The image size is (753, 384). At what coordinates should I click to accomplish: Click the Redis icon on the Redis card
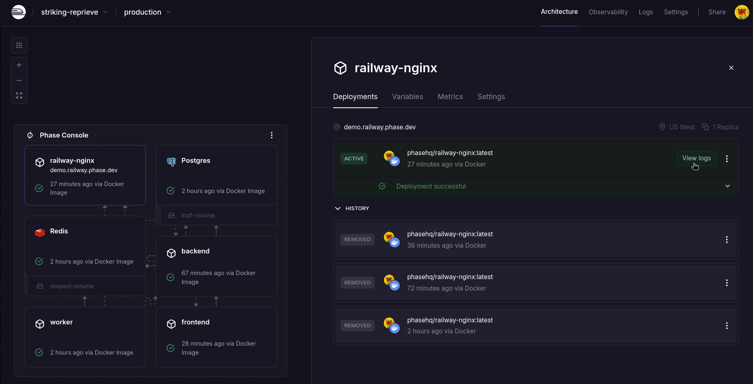(x=39, y=232)
